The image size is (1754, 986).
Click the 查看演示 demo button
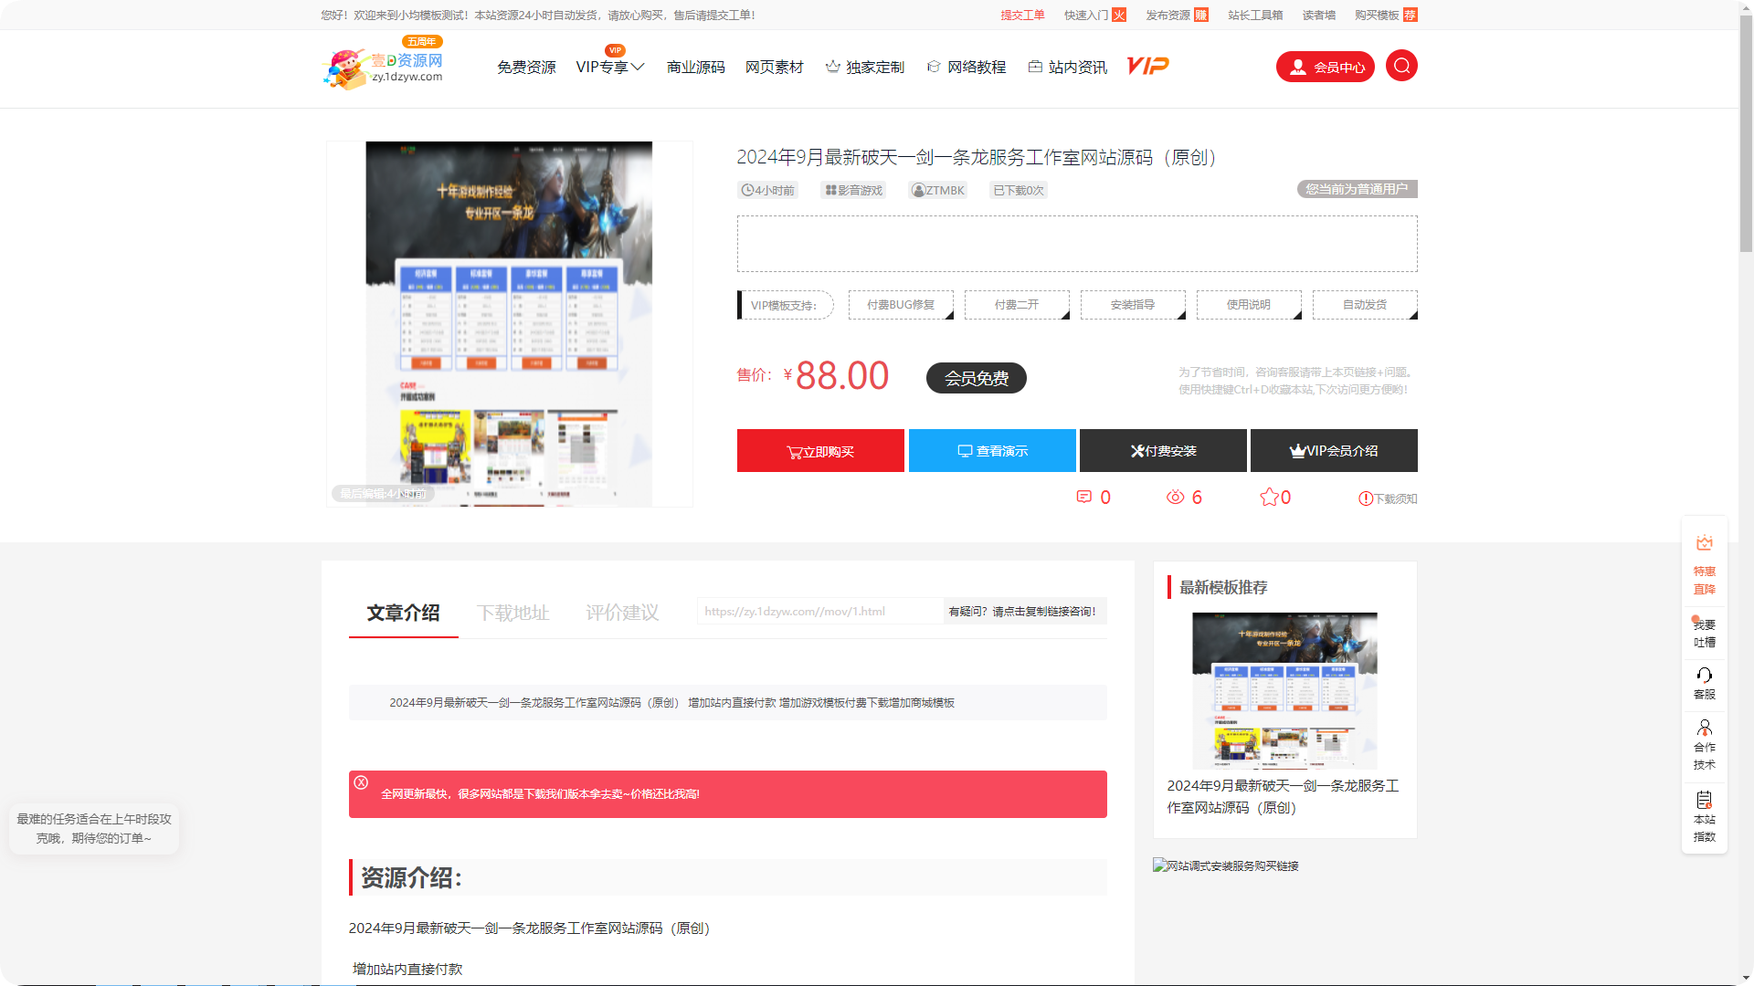(x=992, y=451)
